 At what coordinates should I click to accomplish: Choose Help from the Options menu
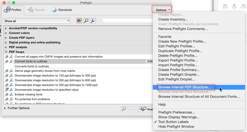coord(199,105)
